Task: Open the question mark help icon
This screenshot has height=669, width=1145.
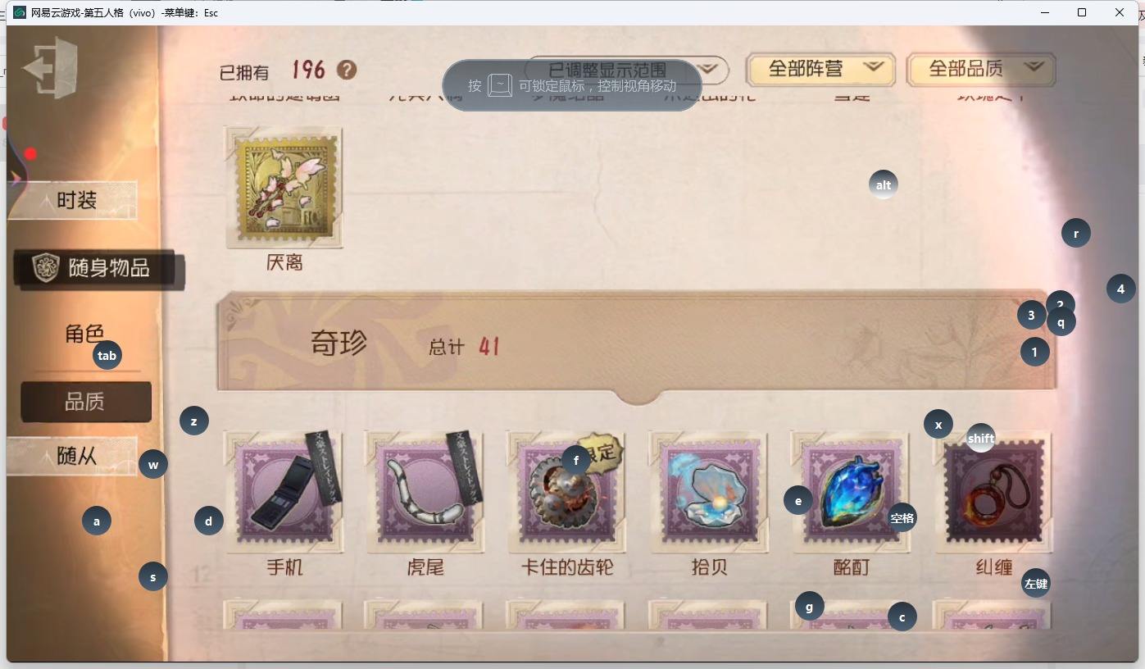Action: 347,70
